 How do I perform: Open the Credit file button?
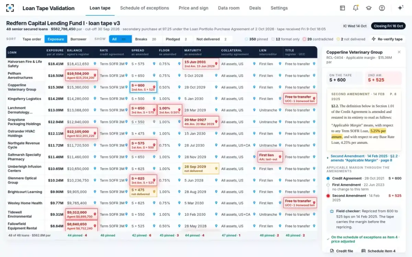[341, 251]
